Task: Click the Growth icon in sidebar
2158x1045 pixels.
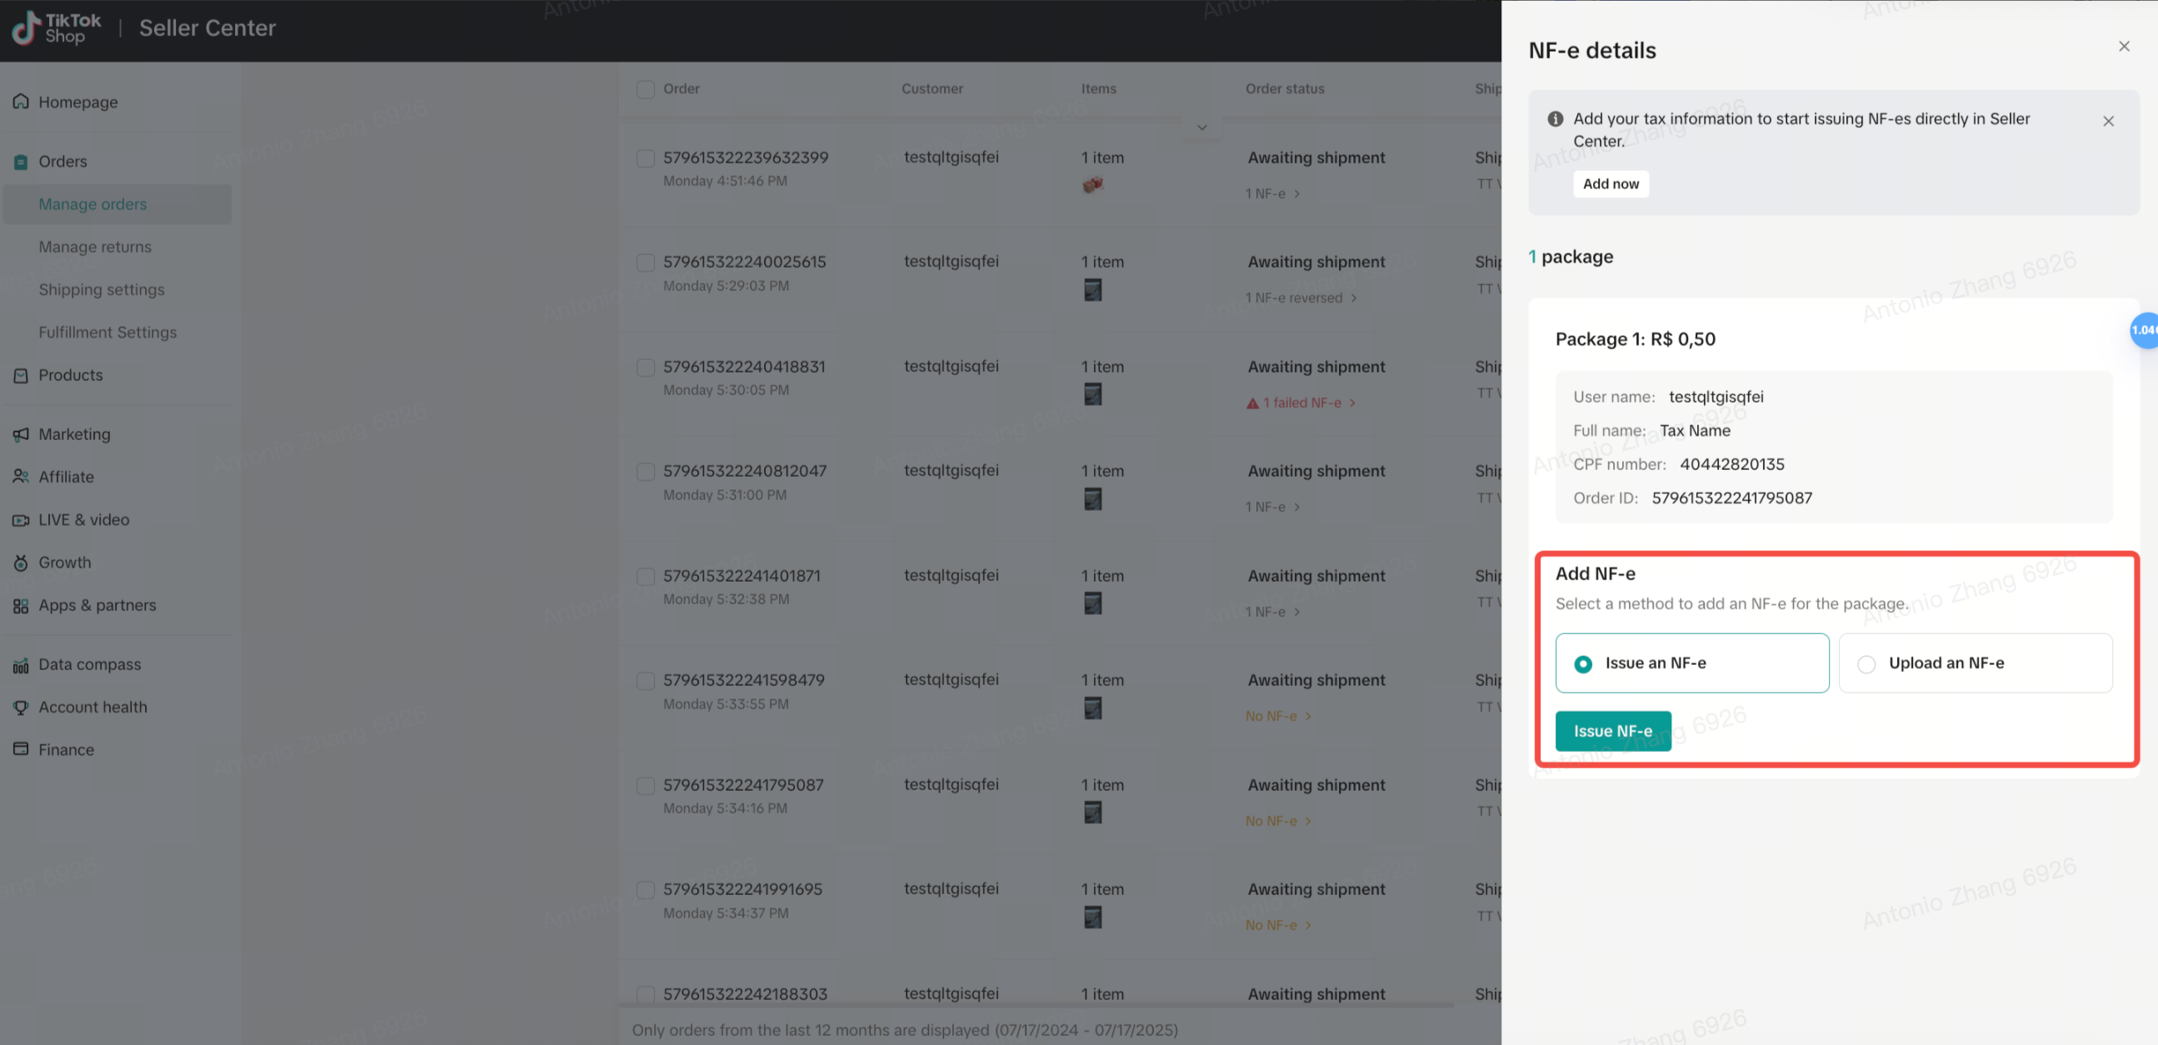Action: pyautogui.click(x=21, y=562)
